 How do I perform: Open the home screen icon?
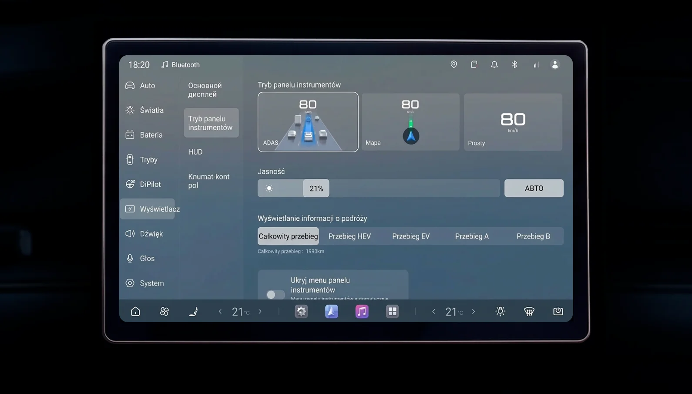(x=135, y=311)
